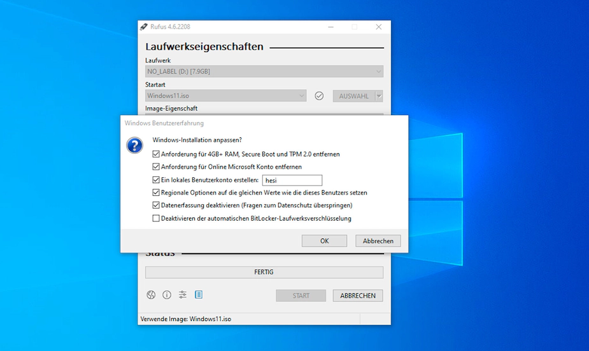Minimize the Rufus window
The image size is (589, 351).
(330, 27)
